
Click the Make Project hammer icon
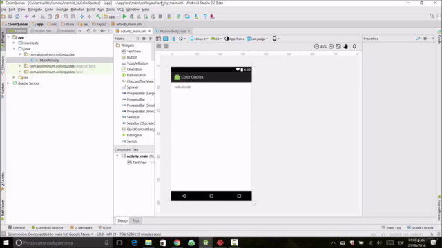(98, 17)
